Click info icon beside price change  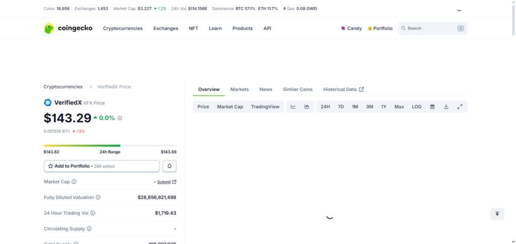(x=120, y=118)
